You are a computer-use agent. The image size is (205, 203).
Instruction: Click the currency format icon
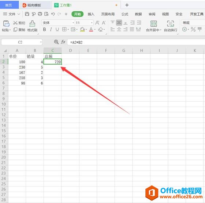pos(184,29)
